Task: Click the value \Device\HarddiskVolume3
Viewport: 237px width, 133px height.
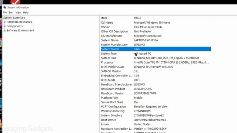Action: [x=150, y=120]
